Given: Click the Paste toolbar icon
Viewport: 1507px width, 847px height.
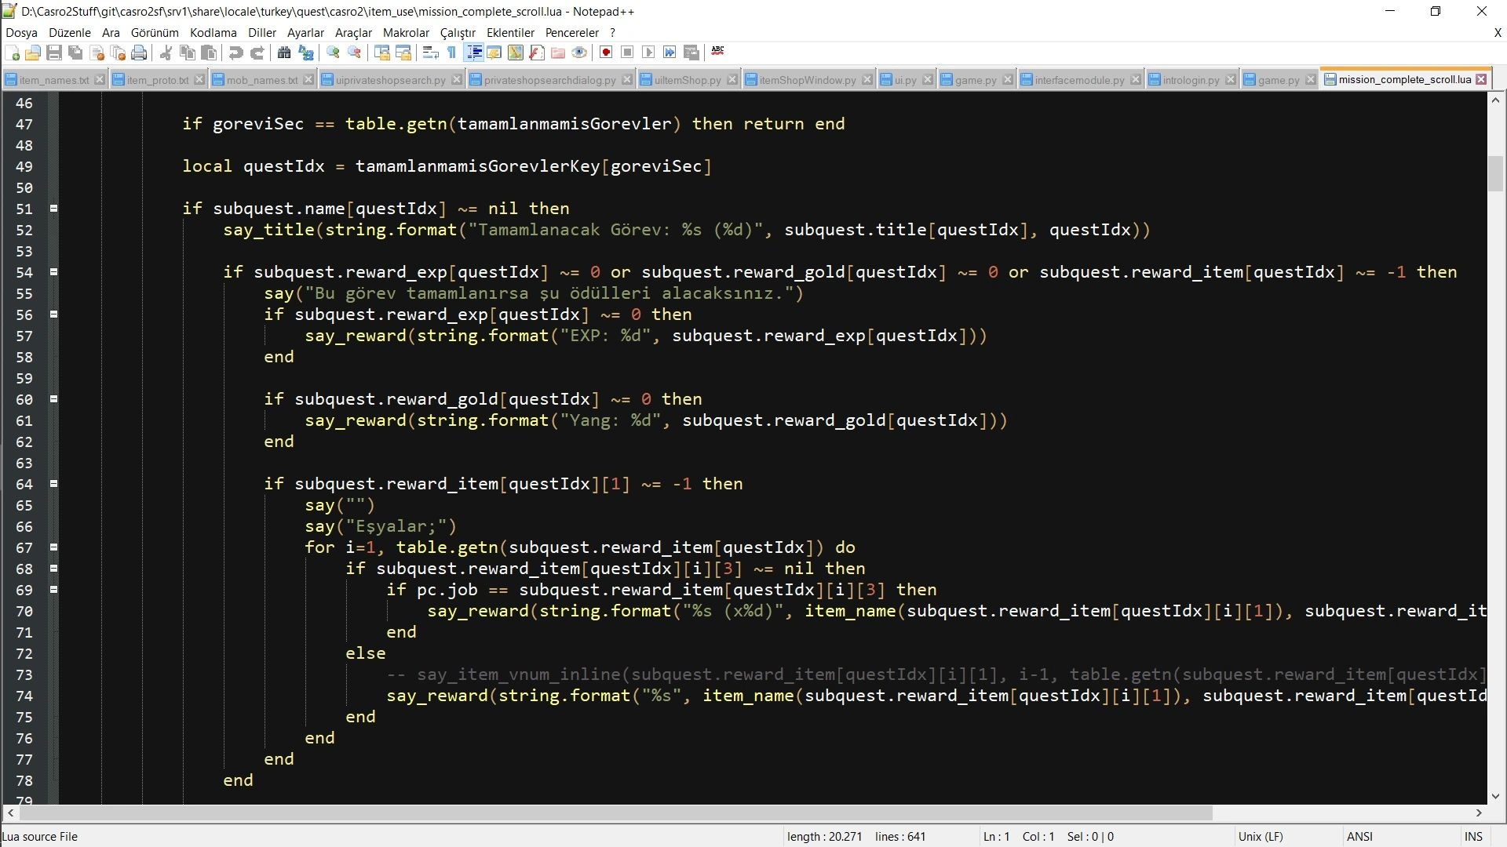Looking at the screenshot, I should pos(209,53).
